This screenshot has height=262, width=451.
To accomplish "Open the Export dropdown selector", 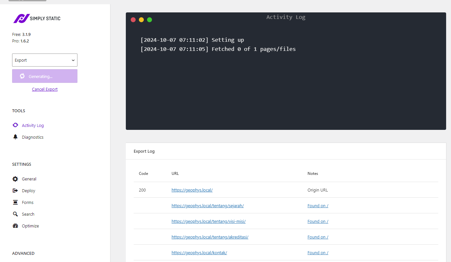I will 45,60.
